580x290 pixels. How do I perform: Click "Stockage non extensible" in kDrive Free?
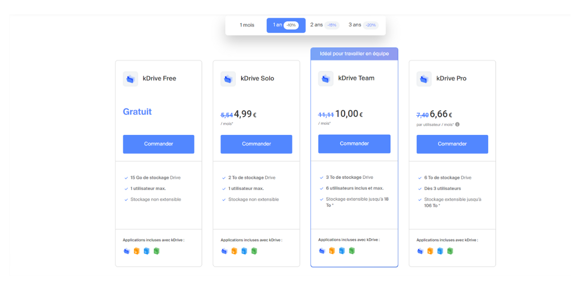156,200
